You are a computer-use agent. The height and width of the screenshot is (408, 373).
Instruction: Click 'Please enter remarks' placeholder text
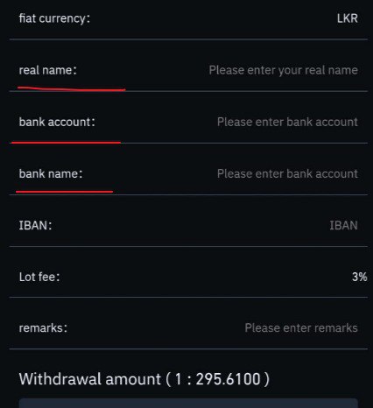click(x=301, y=327)
